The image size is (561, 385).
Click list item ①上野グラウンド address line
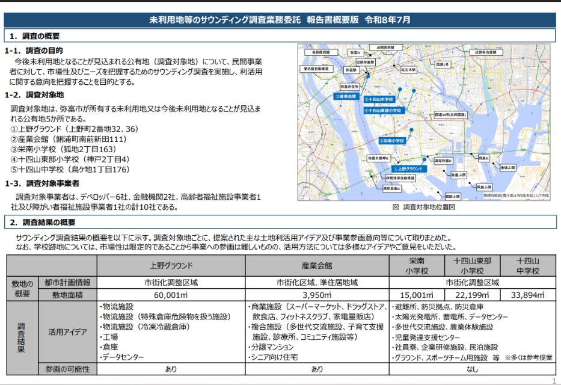pos(74,129)
